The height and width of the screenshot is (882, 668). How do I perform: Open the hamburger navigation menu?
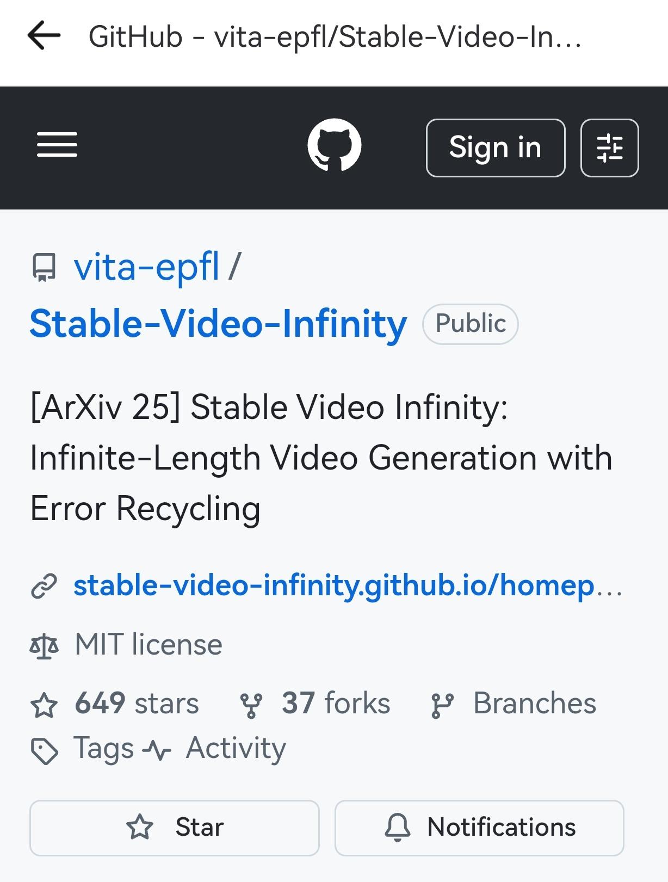[57, 145]
